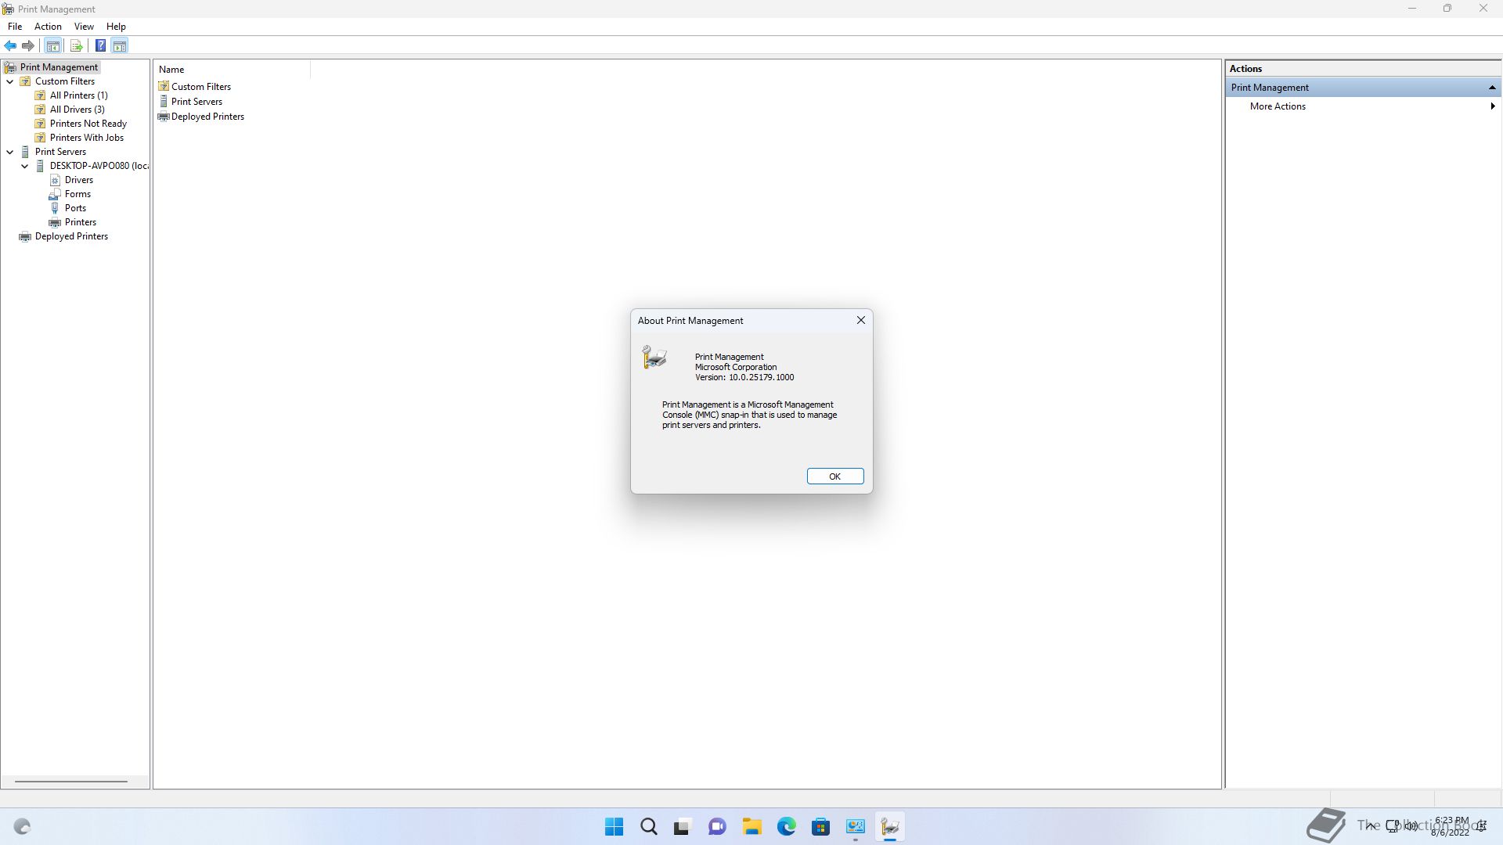Collapse the Print Management actions section
Viewport: 1503px width, 845px height.
point(1492,88)
